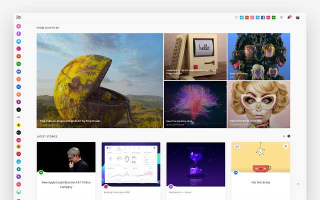Click the Muzli logo in top-left corner
This screenshot has height=200, width=320.
tap(18, 17)
